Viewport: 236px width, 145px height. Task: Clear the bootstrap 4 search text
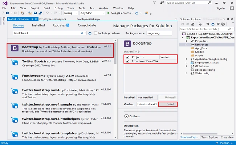pos(82,33)
